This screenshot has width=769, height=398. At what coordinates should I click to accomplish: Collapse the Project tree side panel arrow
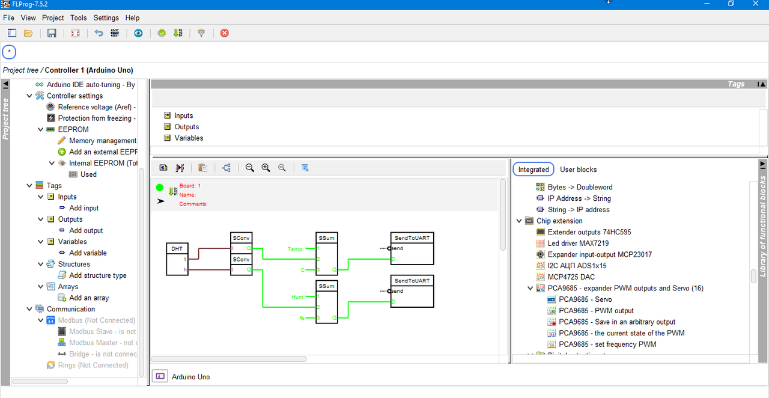[5, 84]
